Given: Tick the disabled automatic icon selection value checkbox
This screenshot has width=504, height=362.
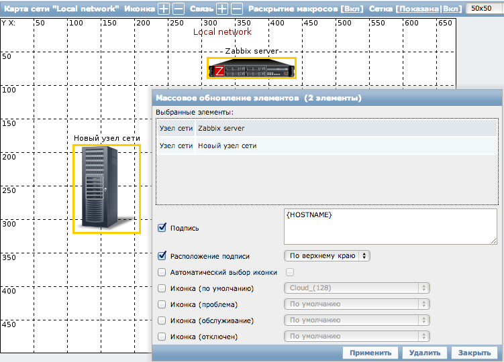Looking at the screenshot, I should (x=290, y=272).
